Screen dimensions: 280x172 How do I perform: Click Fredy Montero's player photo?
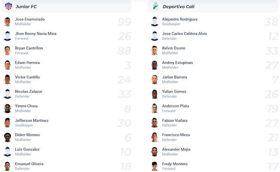pyautogui.click(x=154, y=166)
